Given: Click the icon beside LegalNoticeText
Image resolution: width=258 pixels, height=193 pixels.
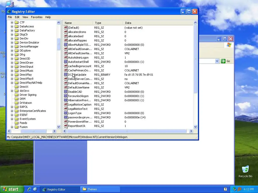Looking at the screenshot, I should pos(66,109).
